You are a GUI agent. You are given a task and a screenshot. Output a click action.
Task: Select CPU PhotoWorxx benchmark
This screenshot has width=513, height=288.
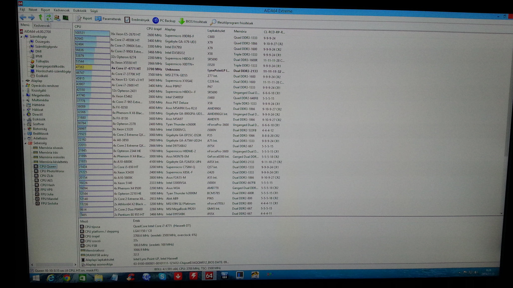52,171
